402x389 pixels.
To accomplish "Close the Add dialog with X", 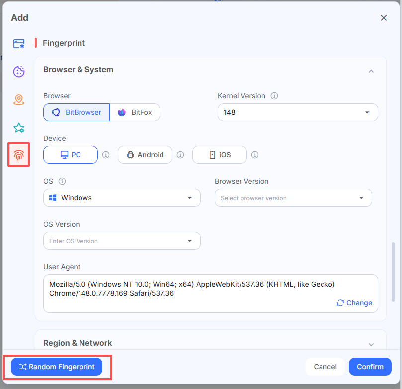I will coord(384,18).
